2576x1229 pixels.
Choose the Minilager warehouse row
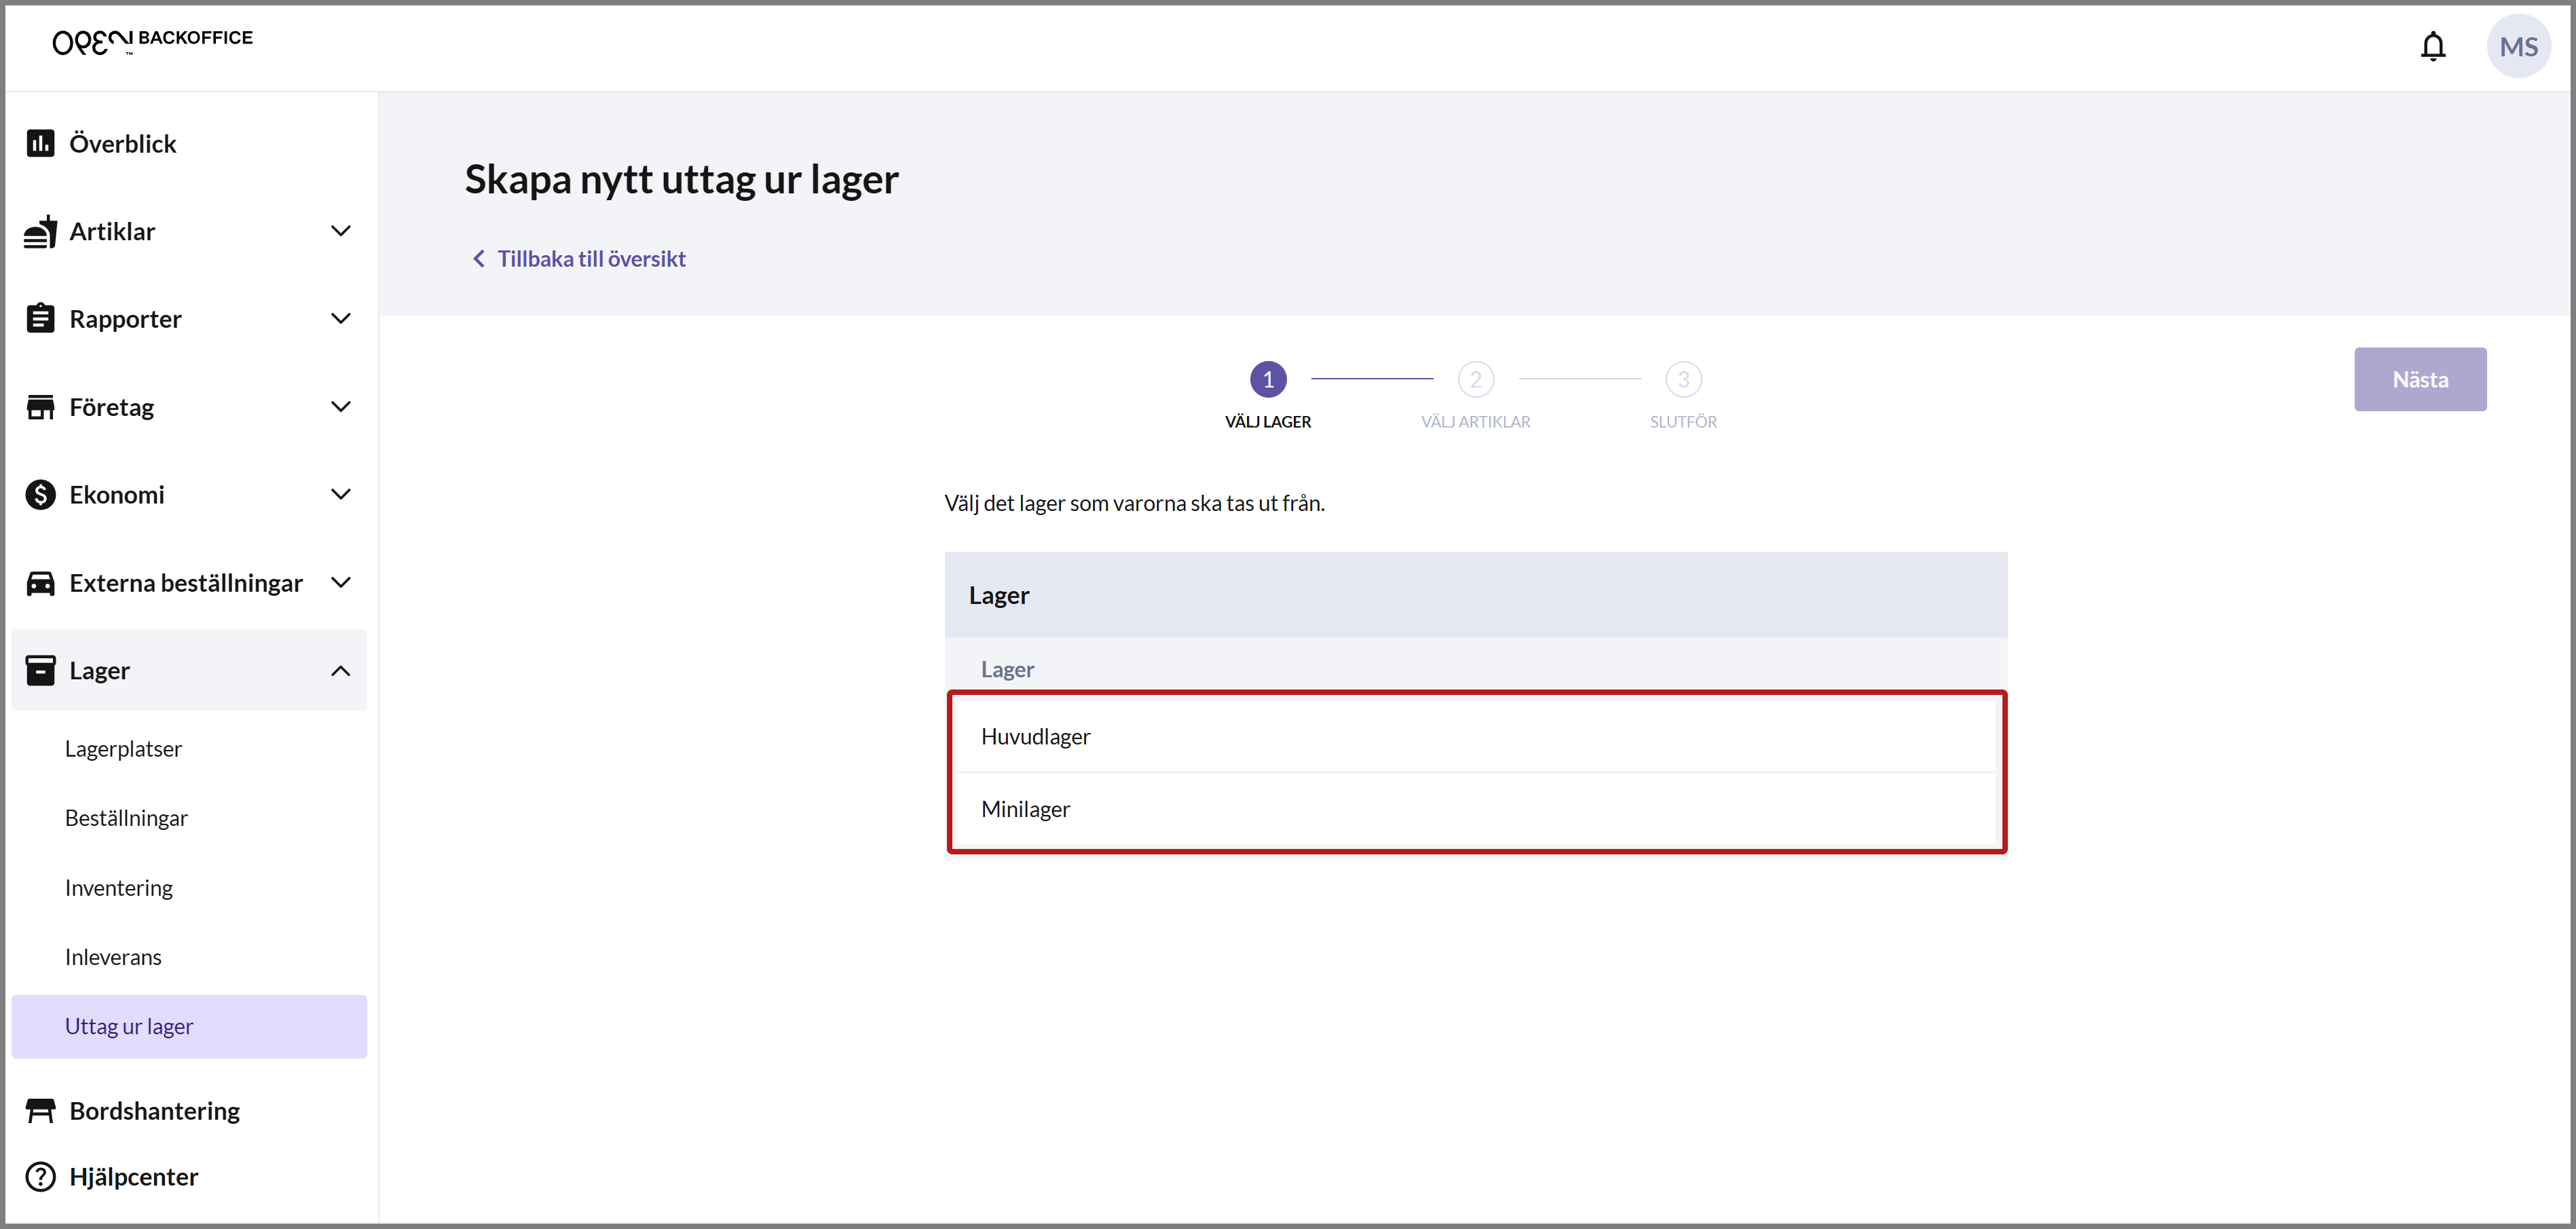coord(1475,809)
